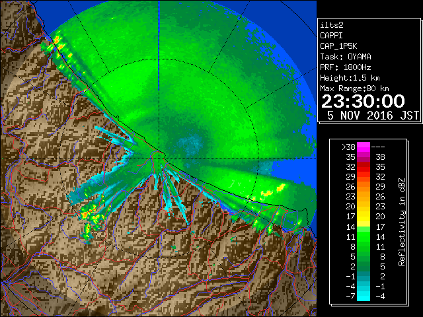
Task: Click the 'ilts2' label in info box
Action: 332,25
